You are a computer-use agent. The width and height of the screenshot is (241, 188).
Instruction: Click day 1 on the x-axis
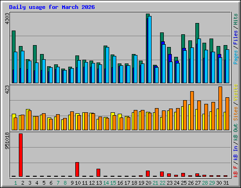[x=16, y=183]
